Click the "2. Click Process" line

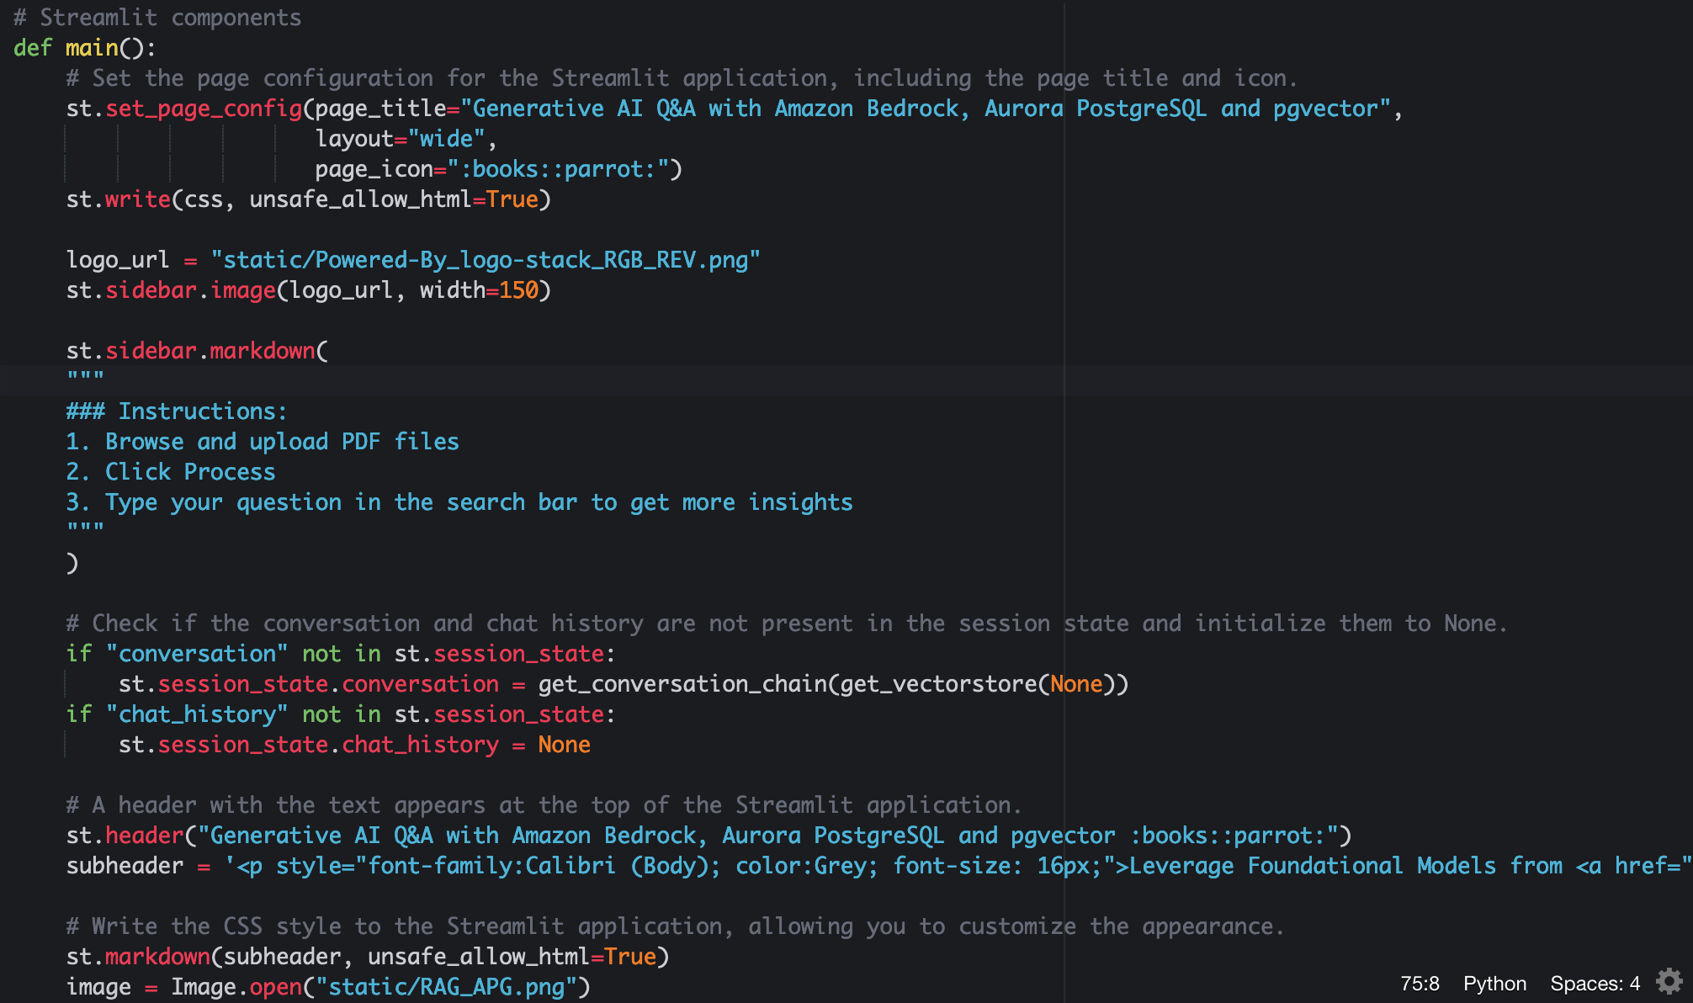click(x=171, y=472)
